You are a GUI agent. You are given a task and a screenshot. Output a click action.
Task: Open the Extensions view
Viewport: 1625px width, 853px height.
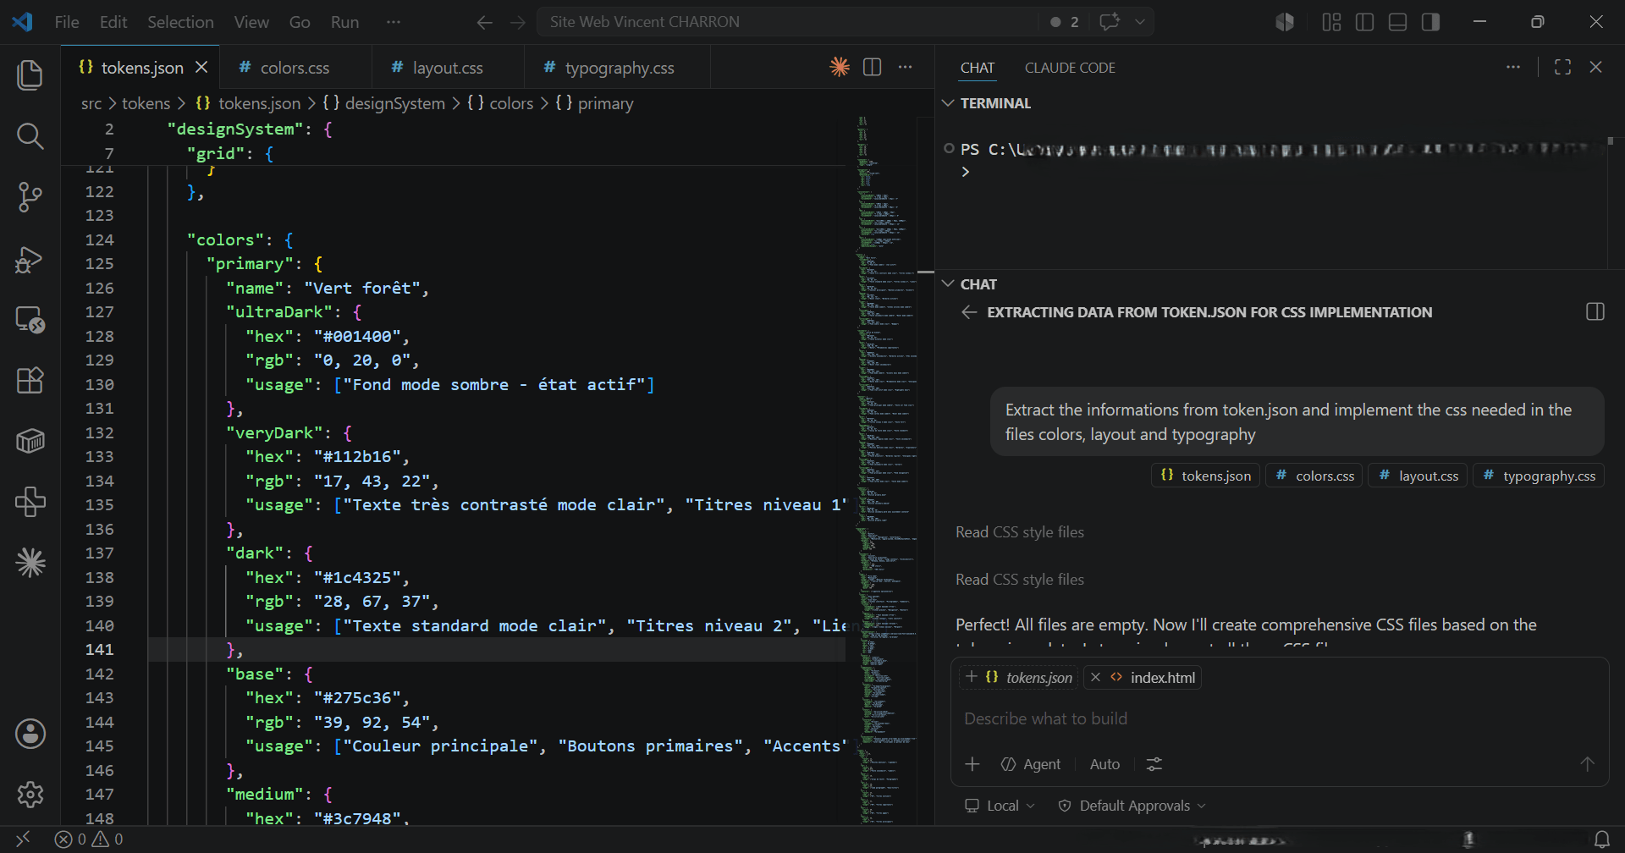[x=30, y=381]
